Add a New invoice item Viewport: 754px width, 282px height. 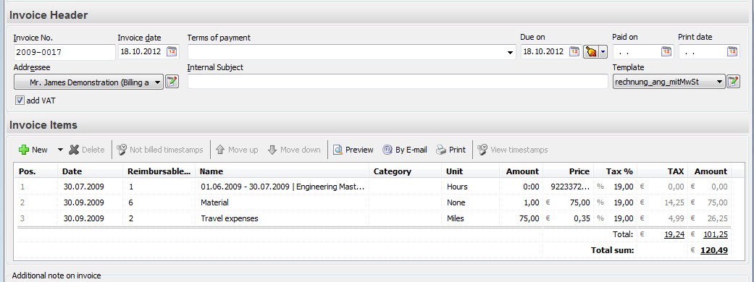tap(33, 150)
